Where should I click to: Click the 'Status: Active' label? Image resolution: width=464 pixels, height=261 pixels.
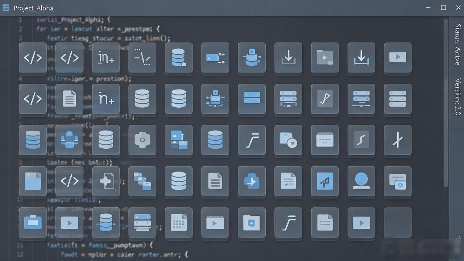(457, 45)
